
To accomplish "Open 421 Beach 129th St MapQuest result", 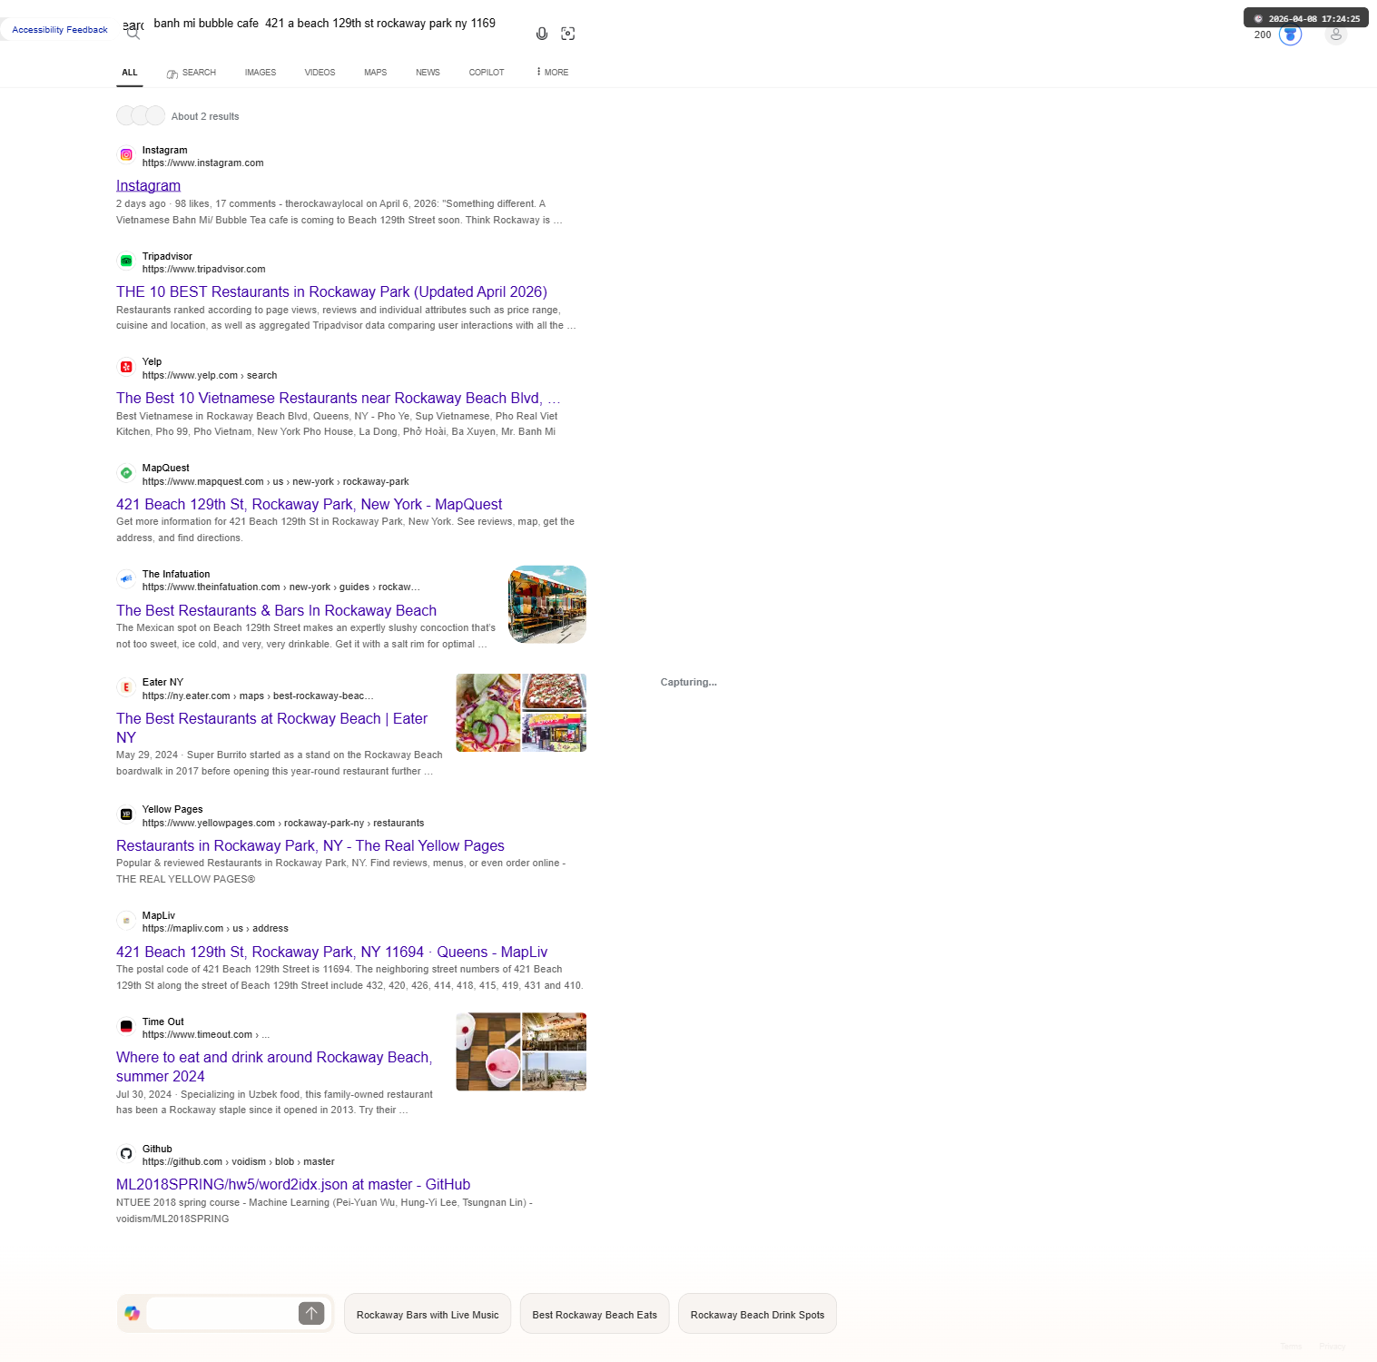I will pyautogui.click(x=309, y=505).
